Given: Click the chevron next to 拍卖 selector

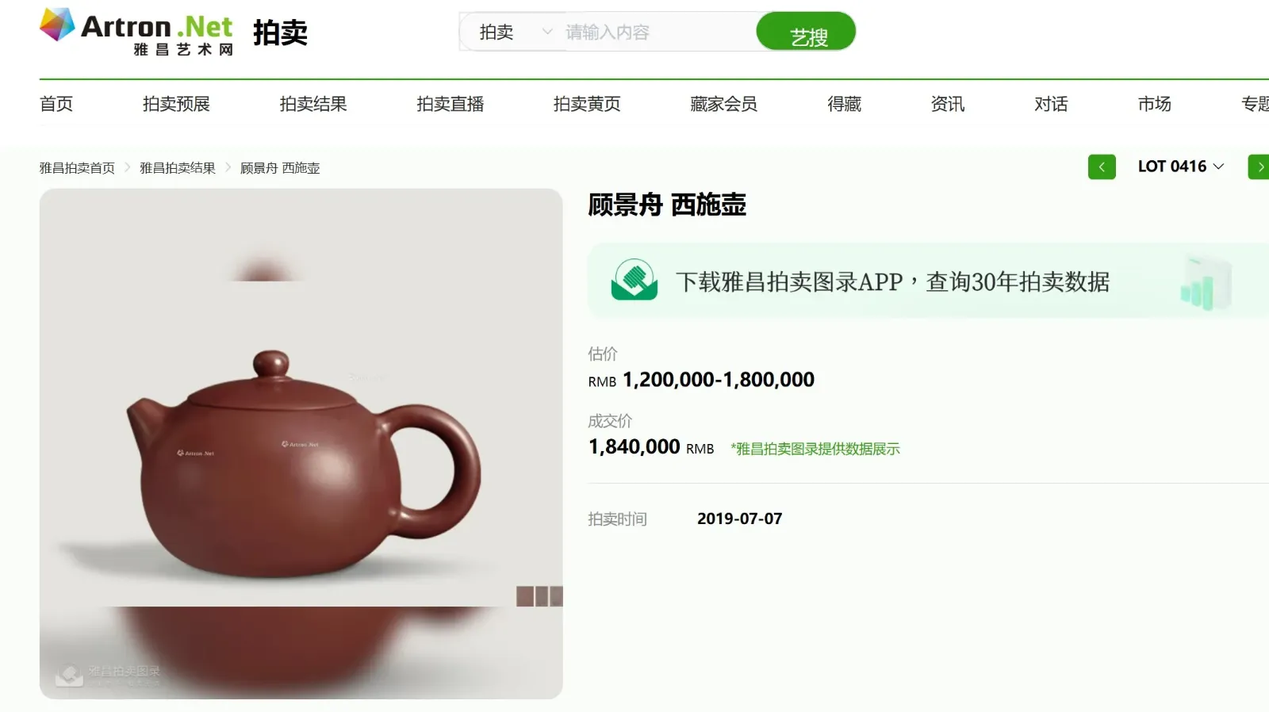Looking at the screenshot, I should pos(546,33).
